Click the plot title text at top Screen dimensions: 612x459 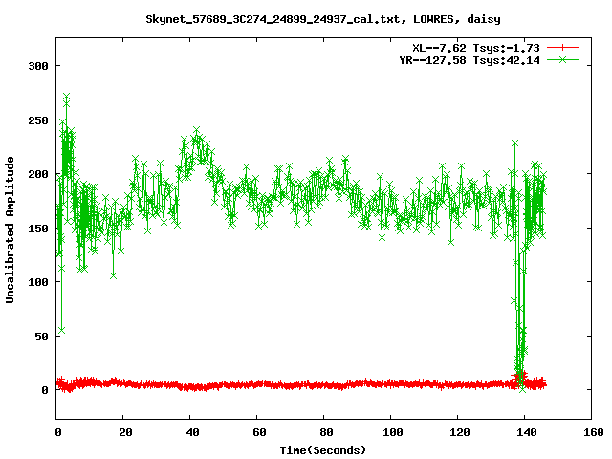pyautogui.click(x=322, y=18)
